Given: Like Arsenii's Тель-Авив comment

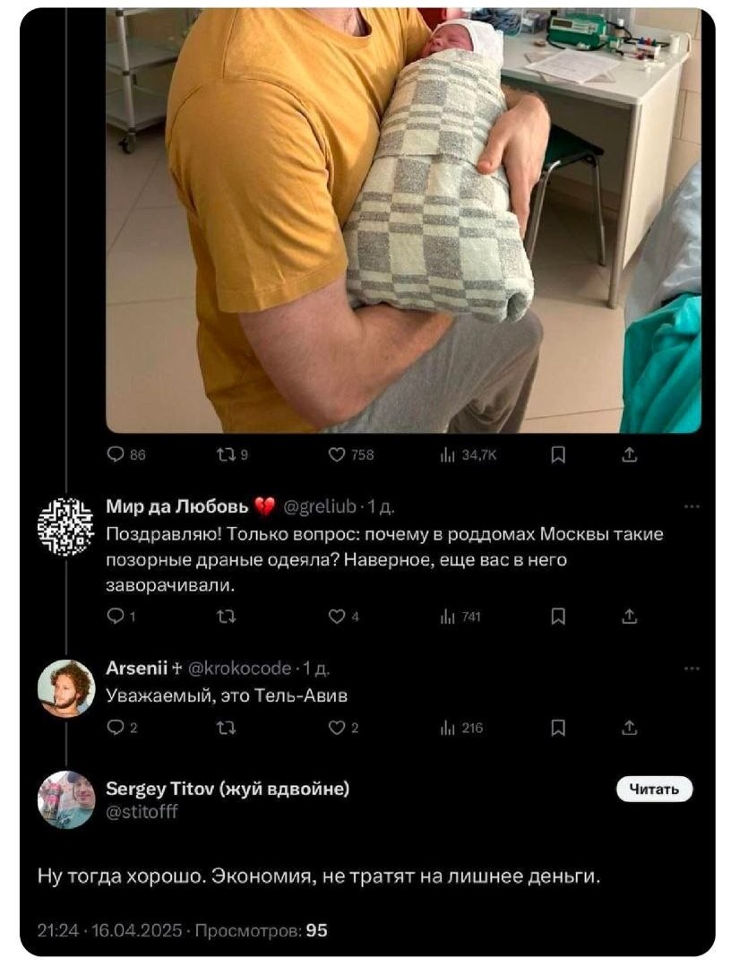Looking at the screenshot, I should click(338, 729).
